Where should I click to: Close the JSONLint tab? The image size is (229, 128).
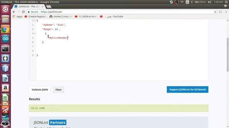43,6
